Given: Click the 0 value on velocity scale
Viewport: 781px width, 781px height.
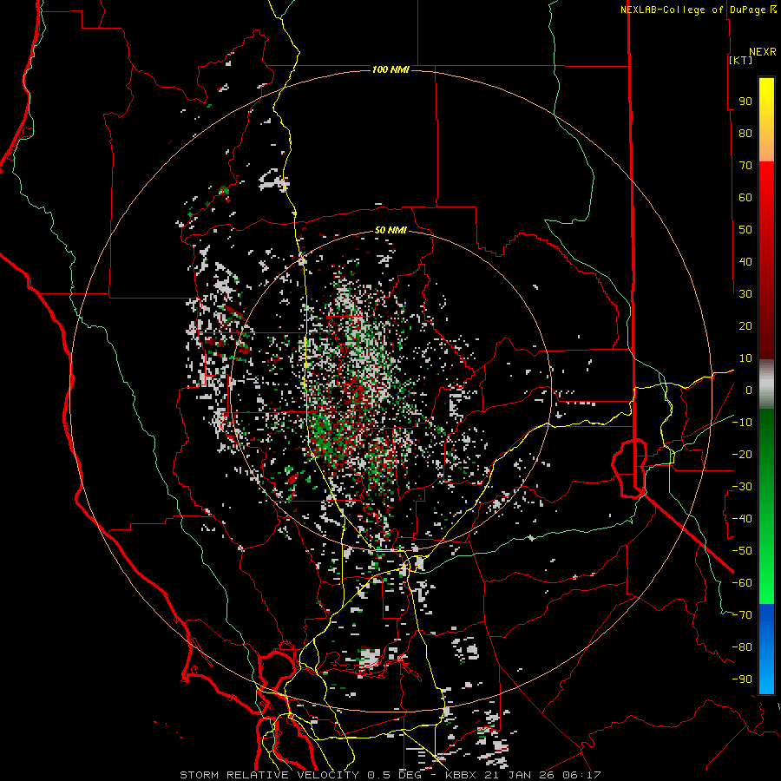Looking at the screenshot, I should (x=749, y=390).
